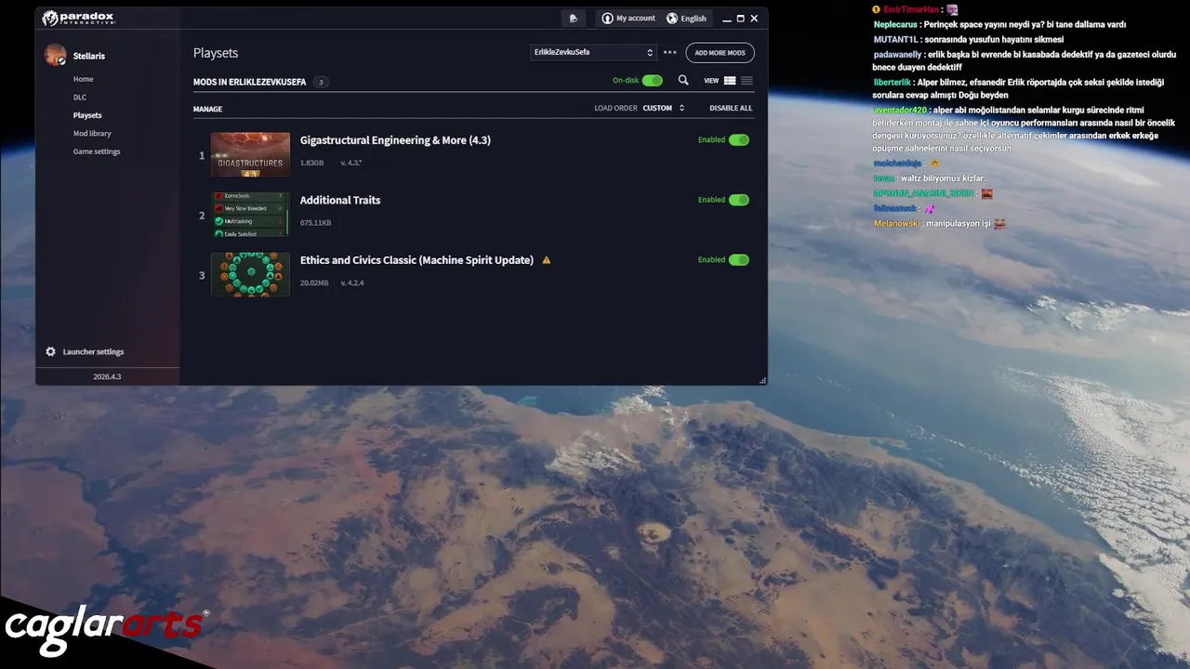Click username Neplecarus in chat
The height and width of the screenshot is (669, 1190).
pyautogui.click(x=896, y=24)
